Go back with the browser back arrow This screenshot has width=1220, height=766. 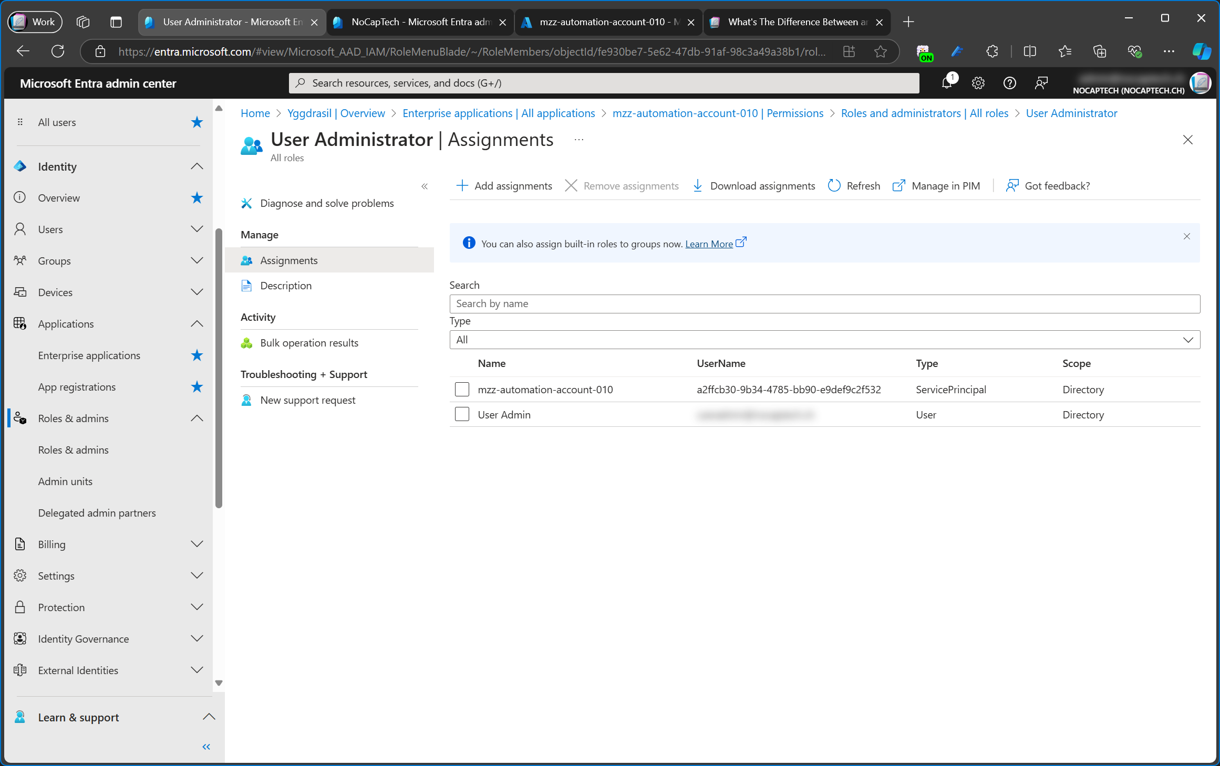pyautogui.click(x=23, y=51)
